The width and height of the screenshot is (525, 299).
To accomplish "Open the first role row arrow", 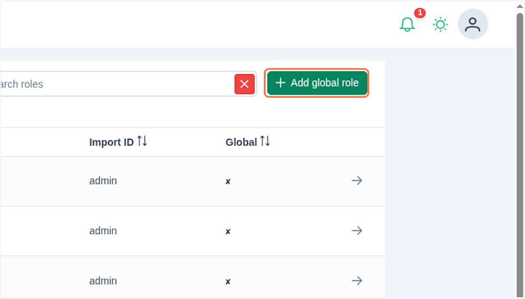I will pos(357,181).
